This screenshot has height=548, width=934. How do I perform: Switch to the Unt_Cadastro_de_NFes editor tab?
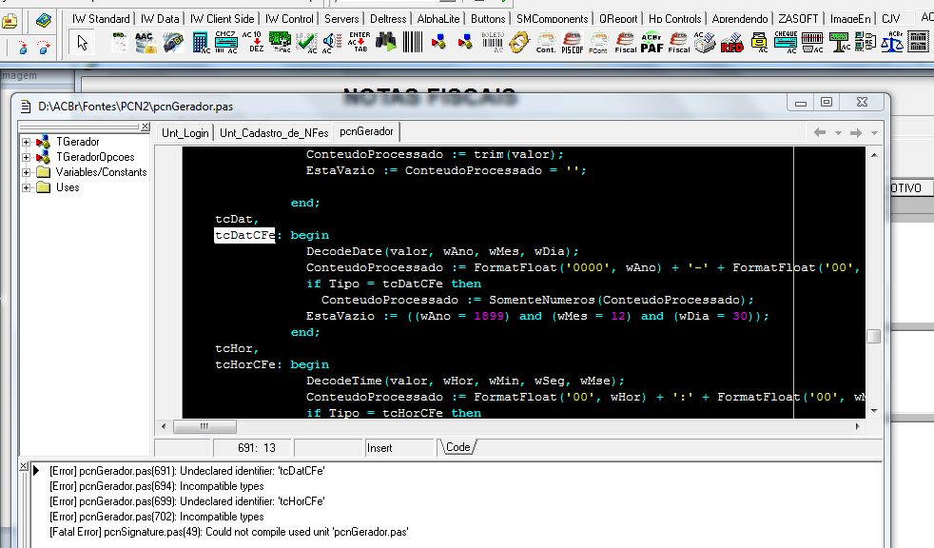pyautogui.click(x=274, y=133)
